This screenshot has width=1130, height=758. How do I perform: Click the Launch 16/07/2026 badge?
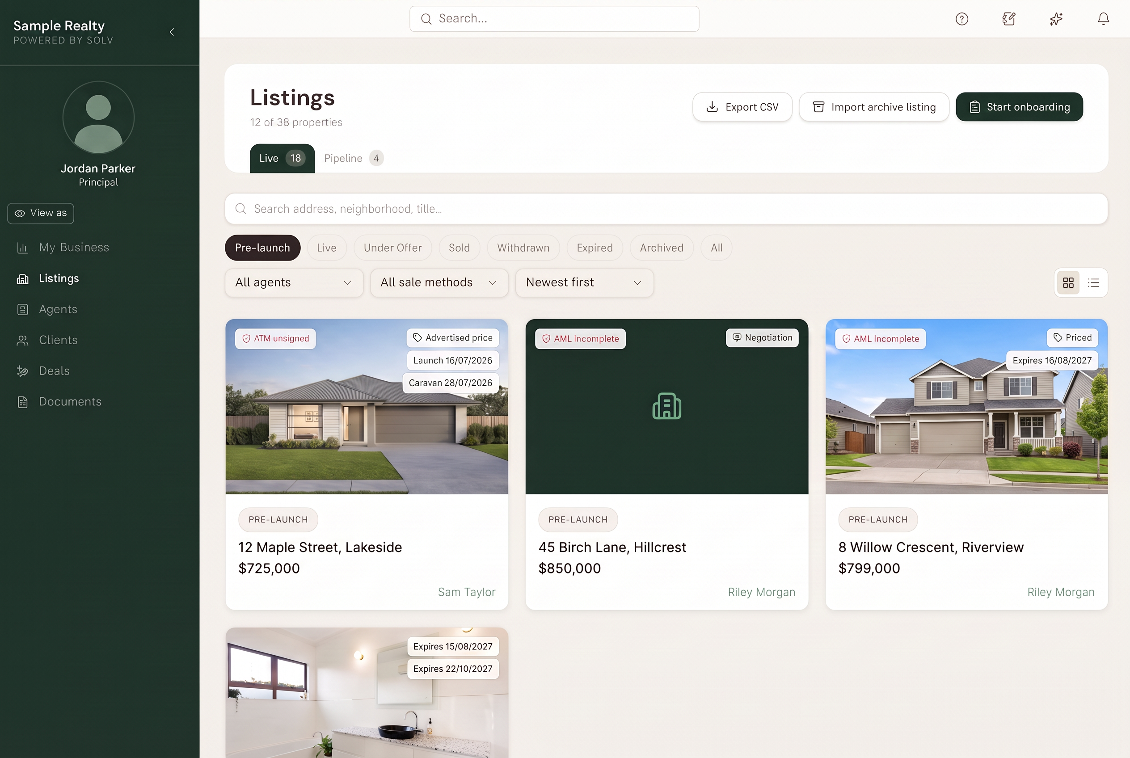(452, 360)
